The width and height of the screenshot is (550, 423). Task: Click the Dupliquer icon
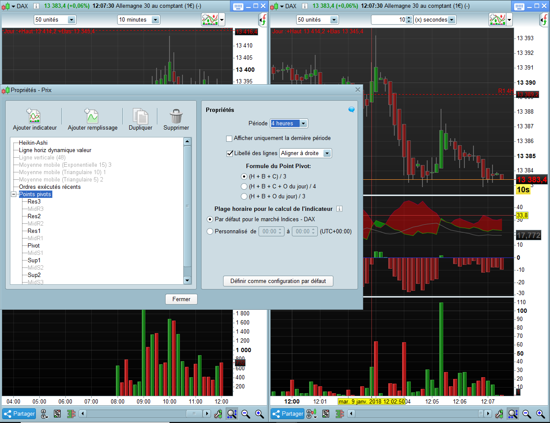140,116
